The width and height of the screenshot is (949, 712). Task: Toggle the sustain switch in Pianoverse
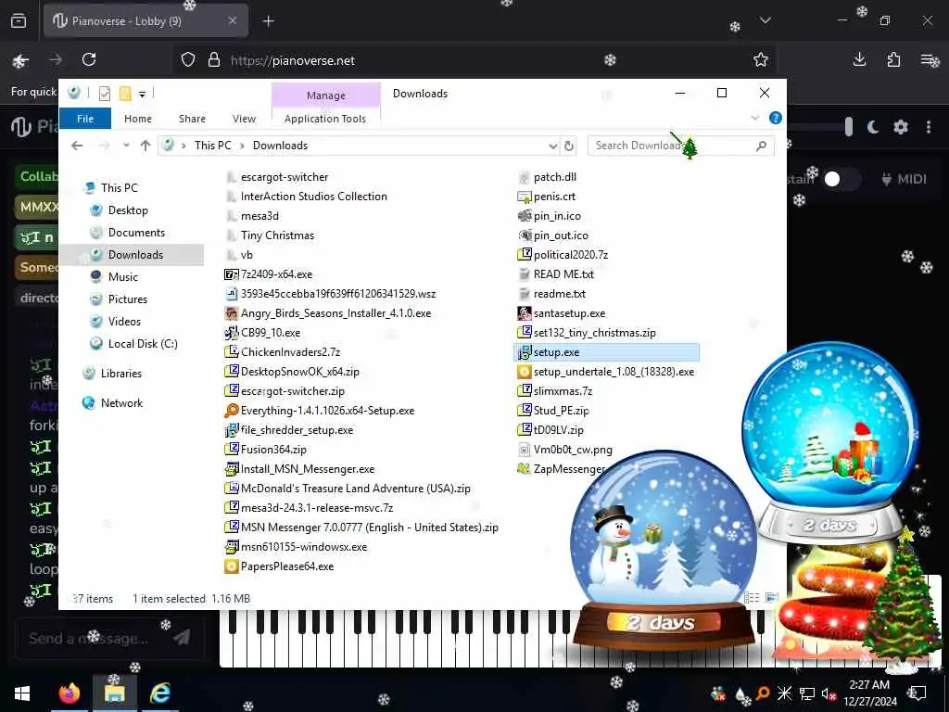(841, 179)
